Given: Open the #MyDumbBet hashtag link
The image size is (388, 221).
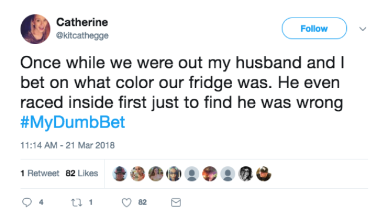Looking at the screenshot, I should pos(73,122).
